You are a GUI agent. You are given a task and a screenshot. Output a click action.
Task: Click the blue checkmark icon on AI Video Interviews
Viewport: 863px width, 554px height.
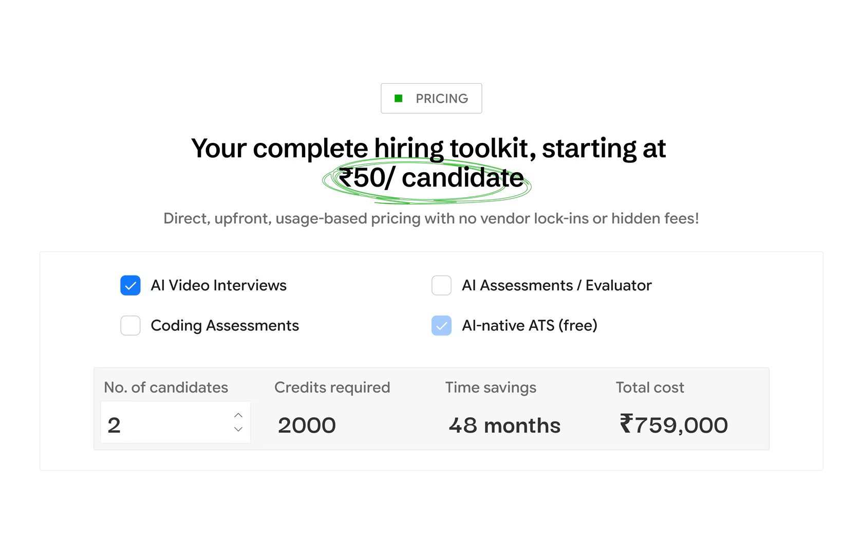point(130,285)
